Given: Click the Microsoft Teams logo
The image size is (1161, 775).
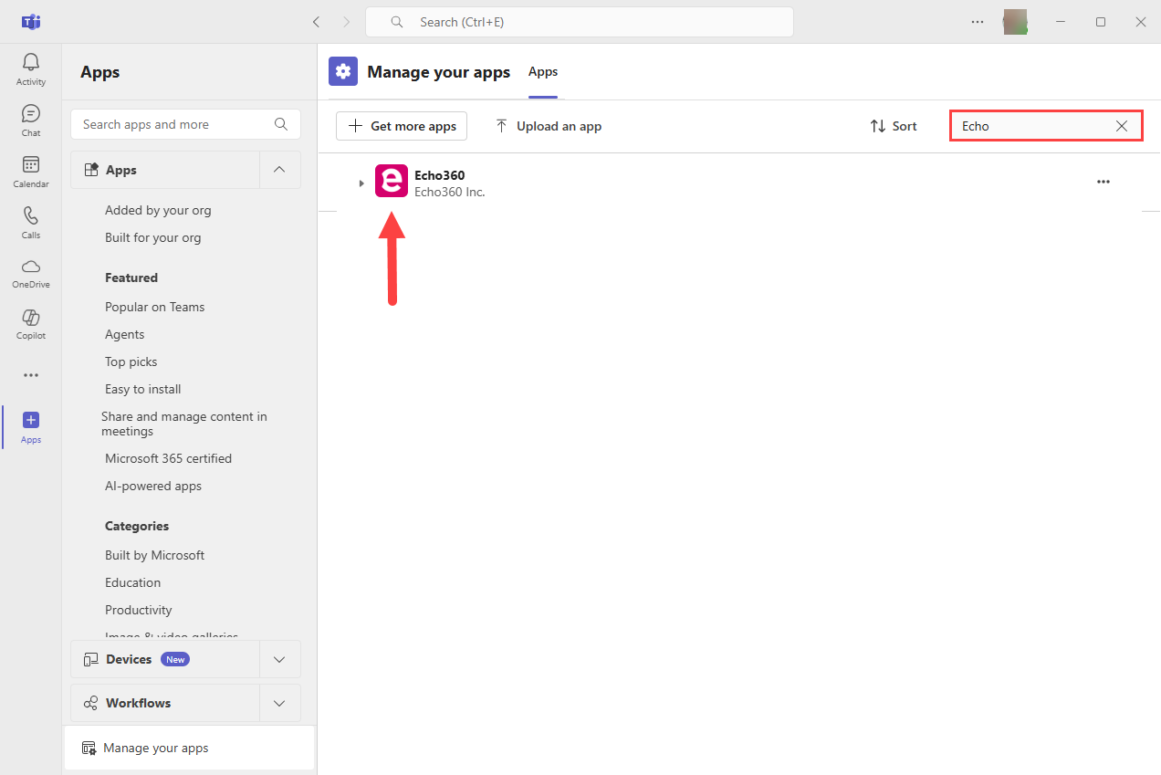Looking at the screenshot, I should [31, 22].
